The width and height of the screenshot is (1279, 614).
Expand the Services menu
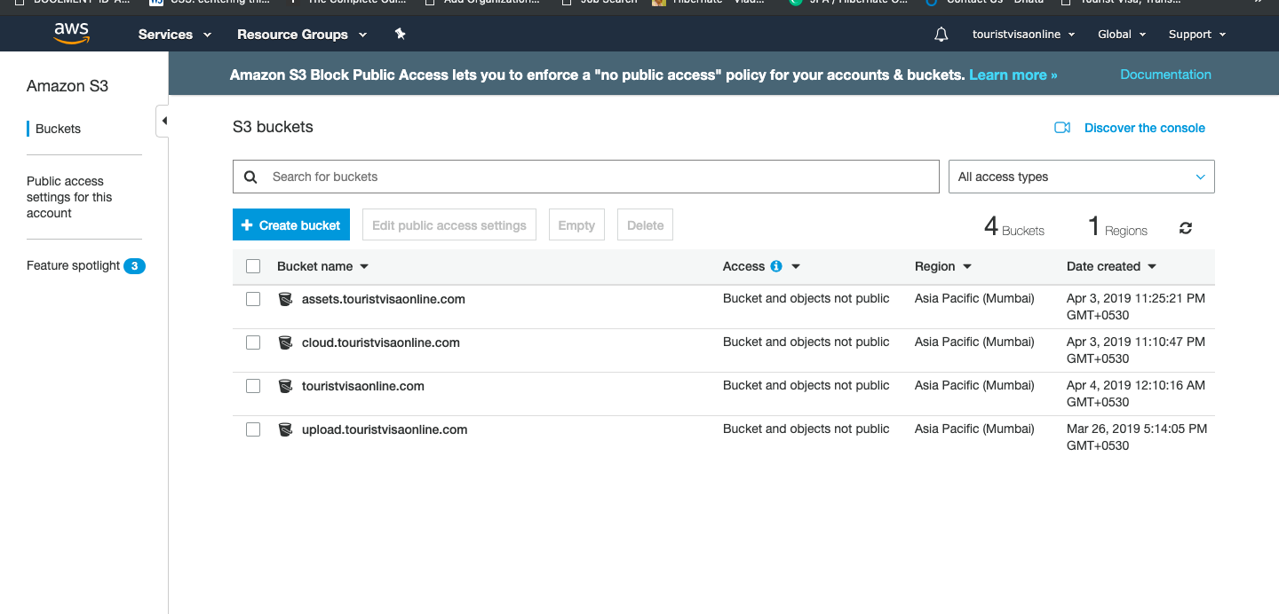click(x=175, y=35)
